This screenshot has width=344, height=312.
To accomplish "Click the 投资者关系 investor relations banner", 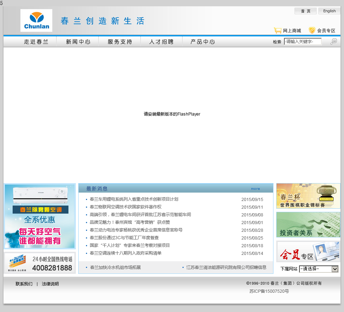I will click(x=308, y=225).
